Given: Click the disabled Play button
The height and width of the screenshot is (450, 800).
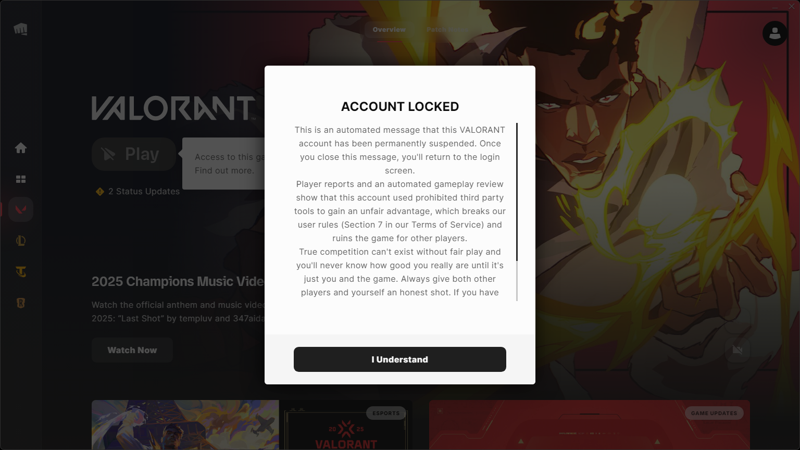Looking at the screenshot, I should (x=134, y=154).
